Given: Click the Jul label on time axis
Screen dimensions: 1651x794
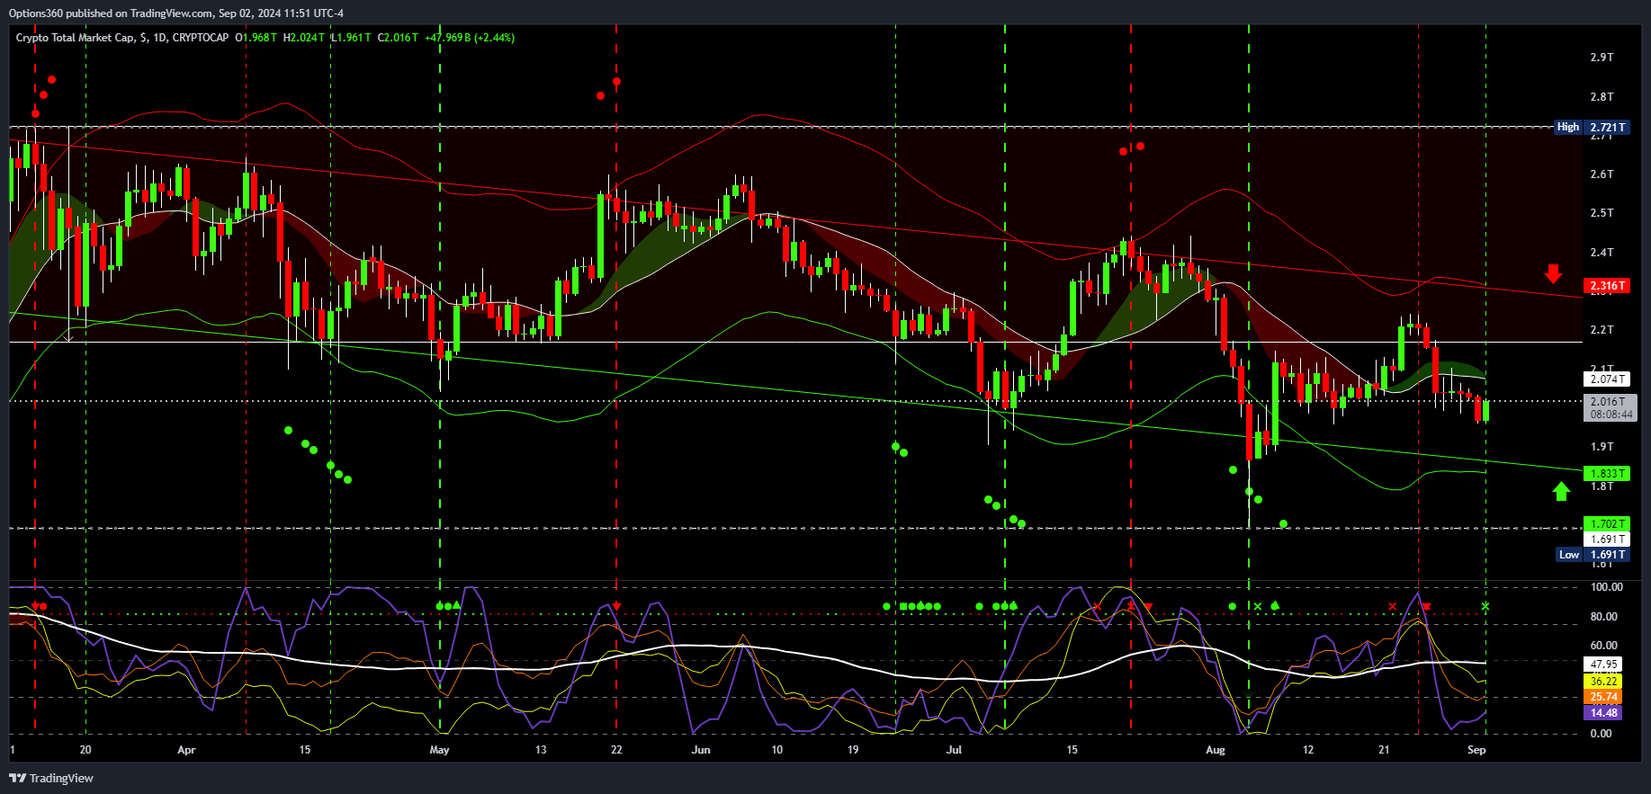Looking at the screenshot, I should (x=954, y=750).
